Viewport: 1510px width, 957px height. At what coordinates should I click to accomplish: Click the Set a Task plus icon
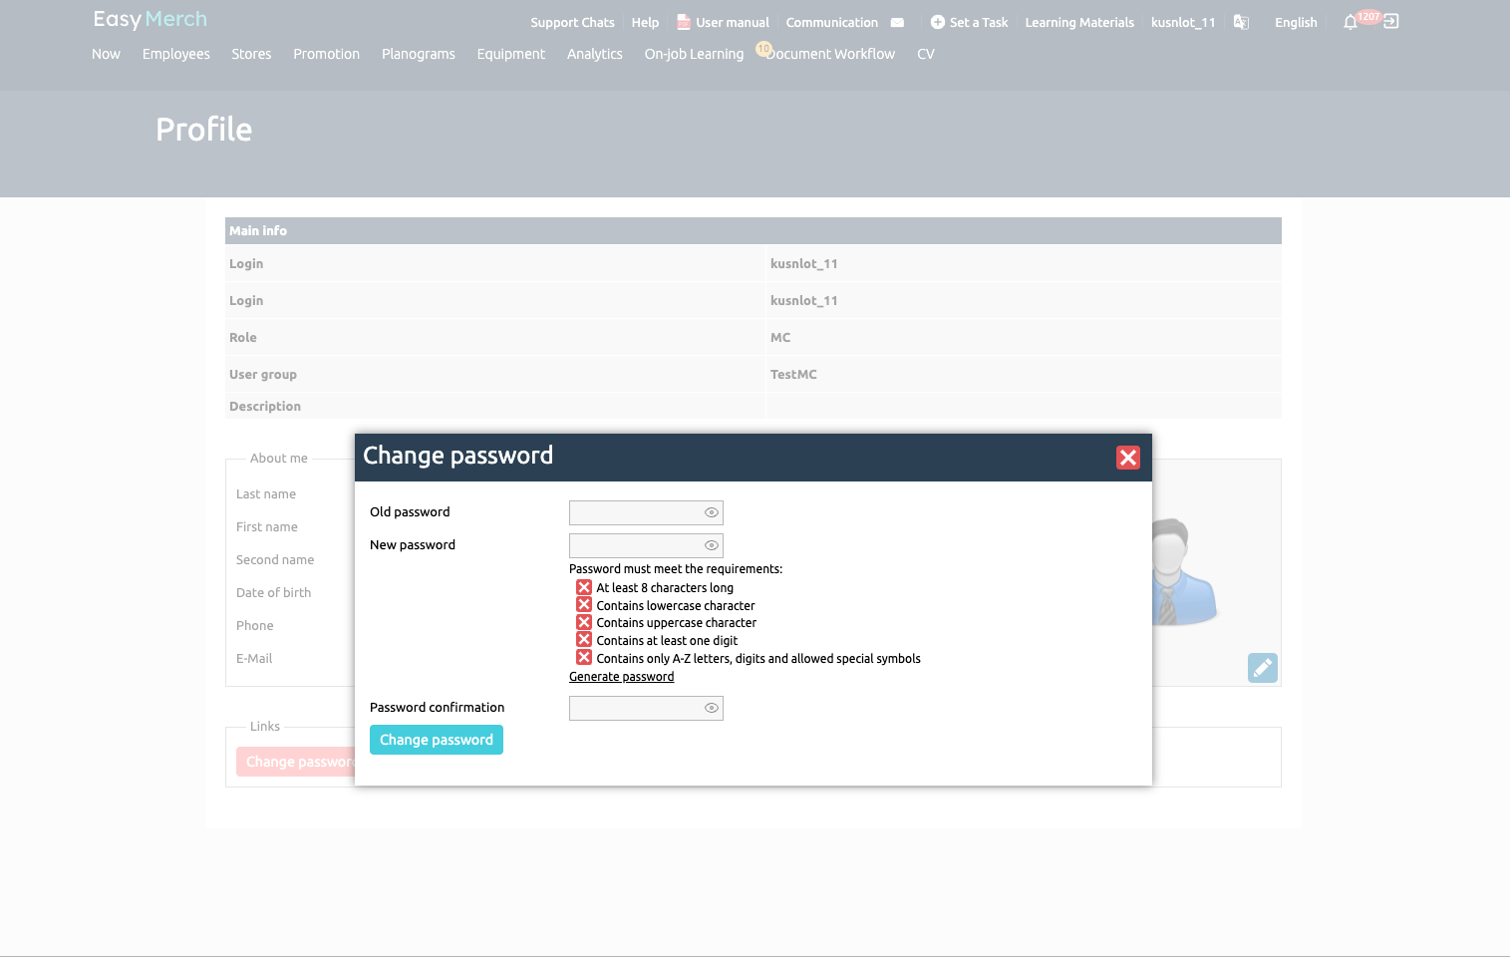click(937, 22)
